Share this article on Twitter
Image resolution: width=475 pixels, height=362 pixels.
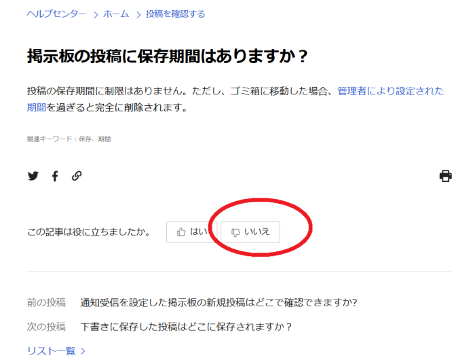click(x=33, y=176)
